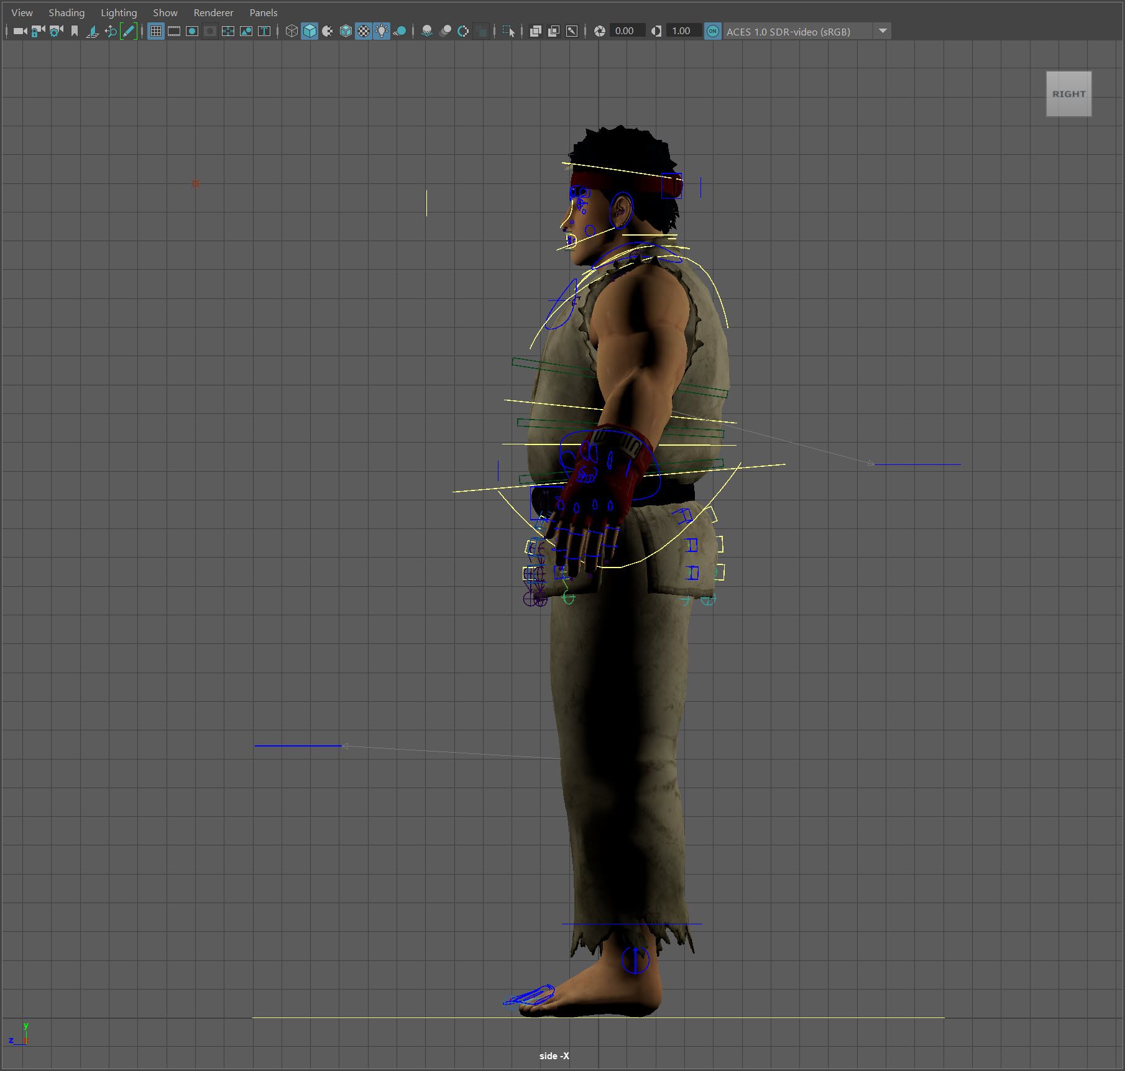1125x1071 pixels.
Task: Click the 'side -X' camera name label
Action: tap(554, 1055)
